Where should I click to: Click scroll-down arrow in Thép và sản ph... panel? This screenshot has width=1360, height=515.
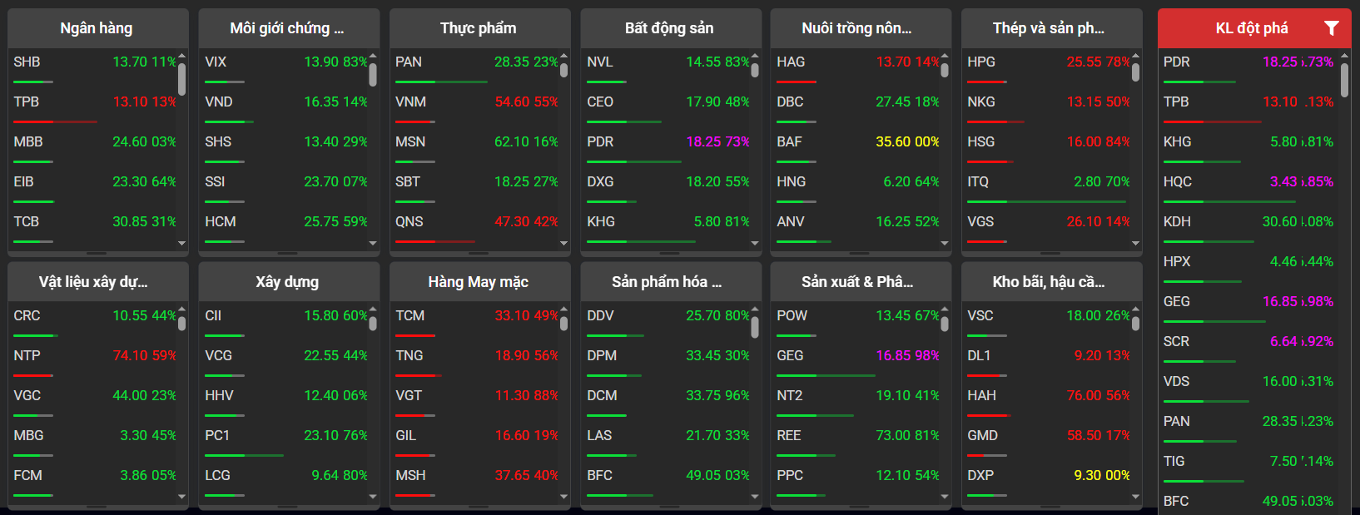coord(1135,243)
